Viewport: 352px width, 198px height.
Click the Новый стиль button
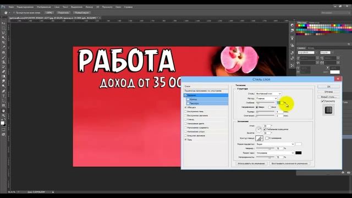click(x=328, y=97)
